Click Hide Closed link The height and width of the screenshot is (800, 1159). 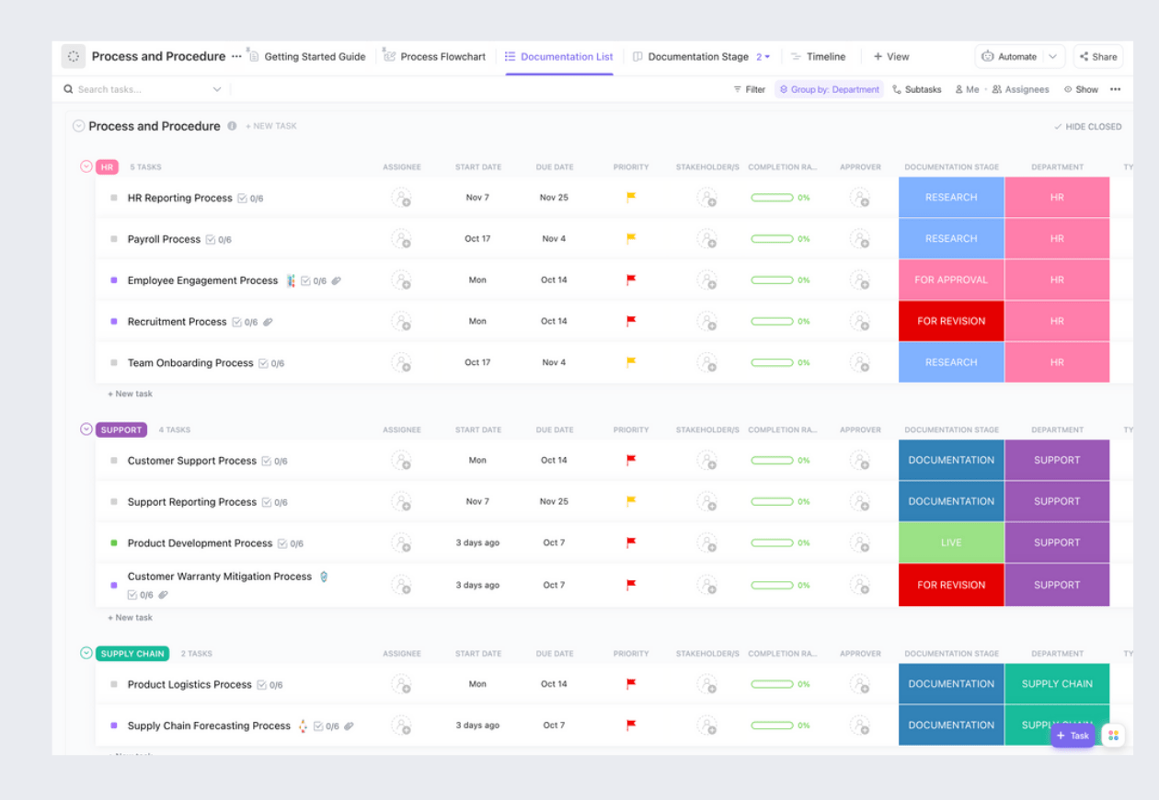pos(1087,127)
